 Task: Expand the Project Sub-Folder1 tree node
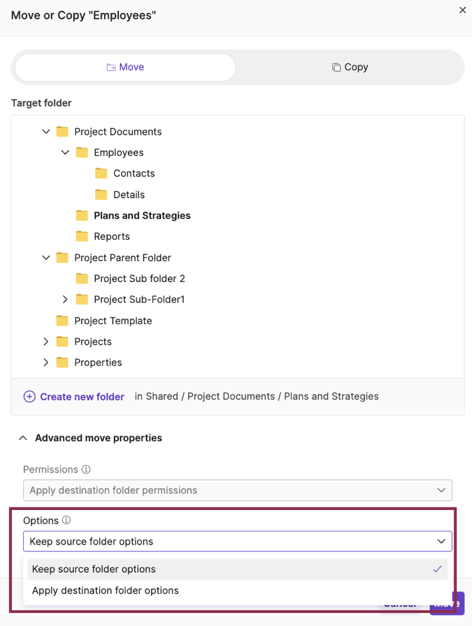65,300
